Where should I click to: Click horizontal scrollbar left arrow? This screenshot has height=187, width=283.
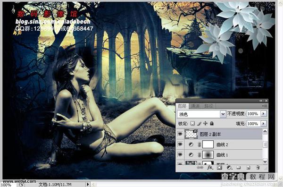[x=93, y=185]
